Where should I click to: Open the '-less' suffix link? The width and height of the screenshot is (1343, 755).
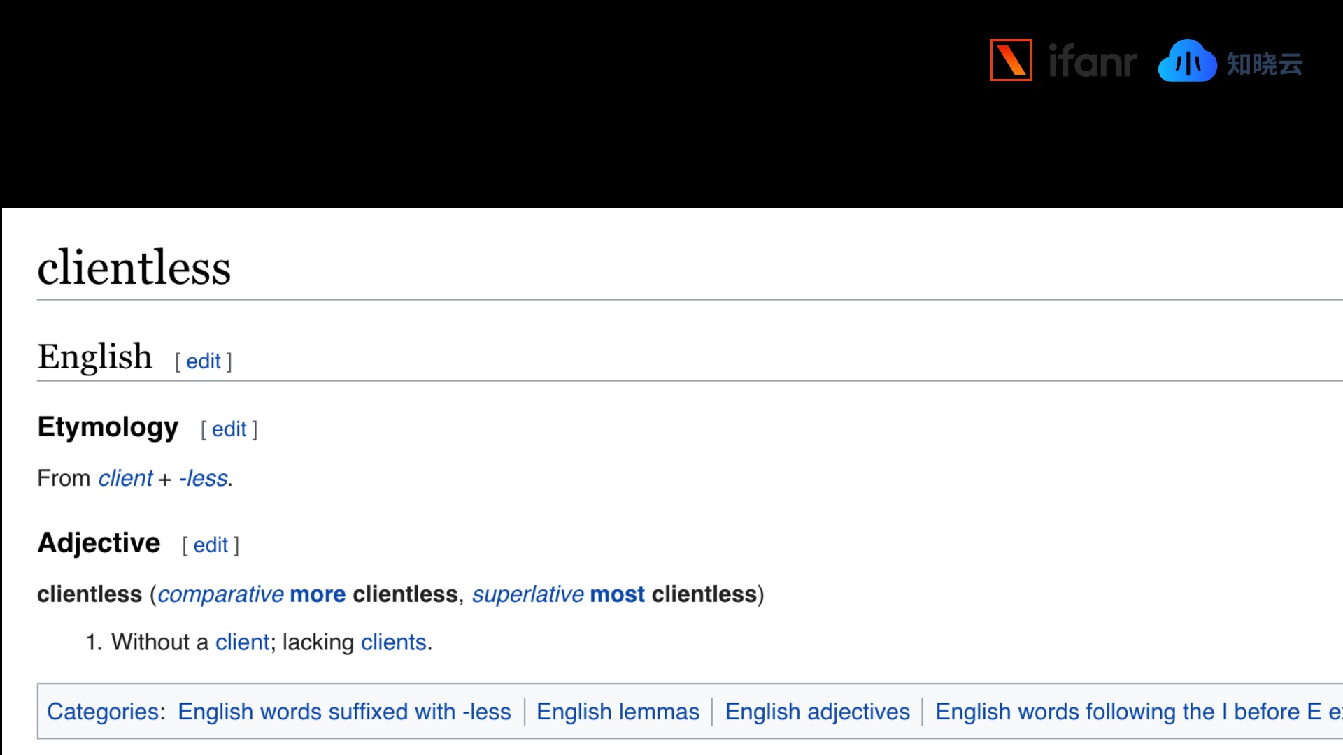(x=204, y=478)
